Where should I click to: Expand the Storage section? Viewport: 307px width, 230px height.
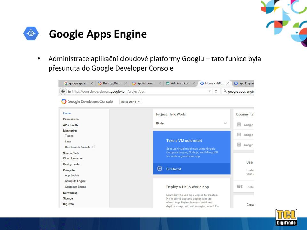[x=68, y=198]
